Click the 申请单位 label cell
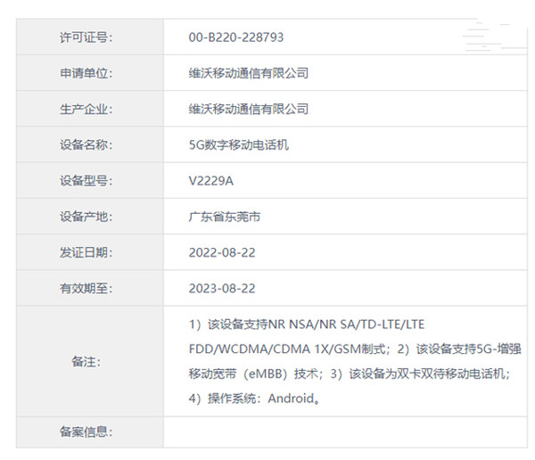The height and width of the screenshot is (460, 535). pos(86,73)
